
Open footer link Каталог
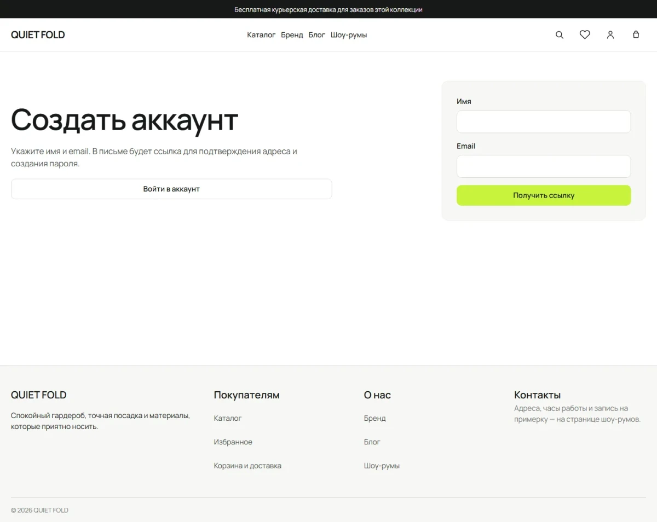pyautogui.click(x=228, y=418)
